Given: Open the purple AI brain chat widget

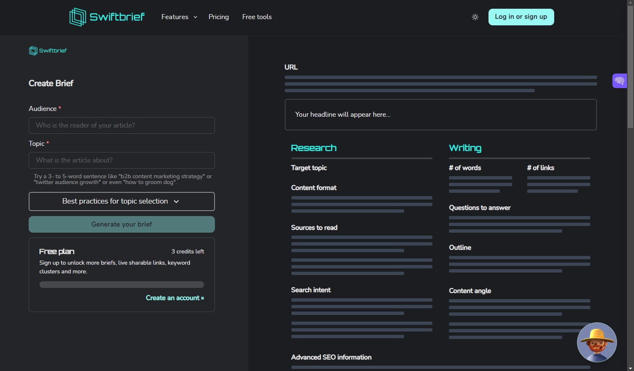Looking at the screenshot, I should (x=619, y=81).
